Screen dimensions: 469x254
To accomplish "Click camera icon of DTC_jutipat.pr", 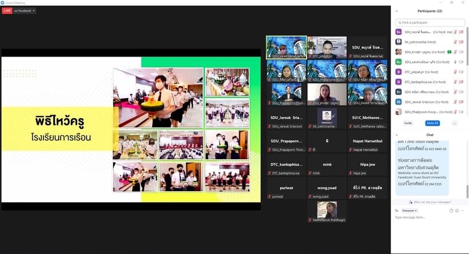I will (461, 72).
